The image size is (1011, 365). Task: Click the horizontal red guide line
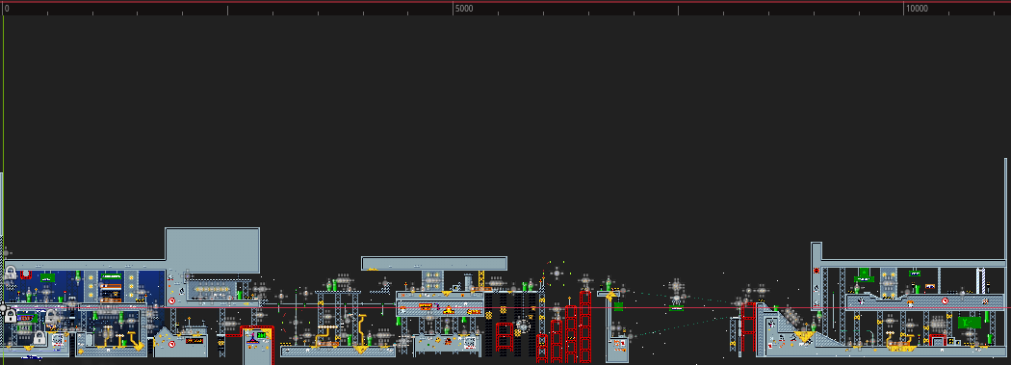[x=505, y=307]
